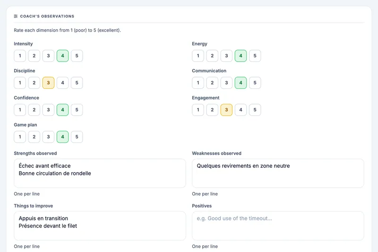
Task: Choose Discipline score 4
Action: [62, 83]
